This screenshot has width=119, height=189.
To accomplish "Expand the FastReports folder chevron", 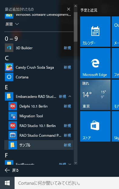I will pyautogui.click(x=70, y=164).
